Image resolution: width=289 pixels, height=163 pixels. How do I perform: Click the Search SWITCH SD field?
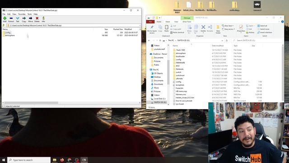[256, 40]
